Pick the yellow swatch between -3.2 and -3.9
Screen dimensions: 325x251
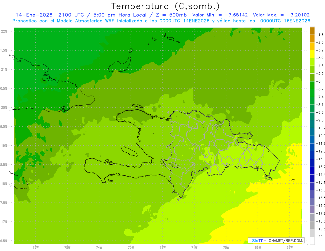point(312,54)
